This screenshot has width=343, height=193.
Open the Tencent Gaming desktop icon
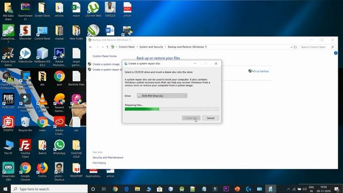pos(59,102)
